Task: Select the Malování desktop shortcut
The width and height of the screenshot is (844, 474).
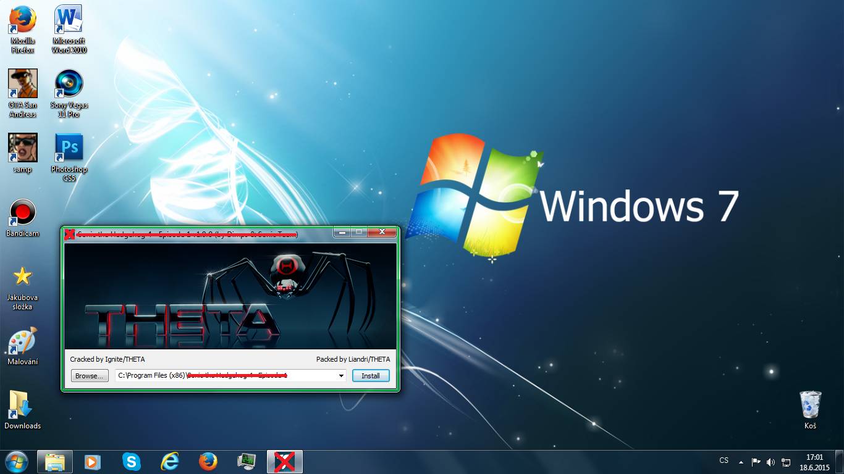Action: (22, 346)
